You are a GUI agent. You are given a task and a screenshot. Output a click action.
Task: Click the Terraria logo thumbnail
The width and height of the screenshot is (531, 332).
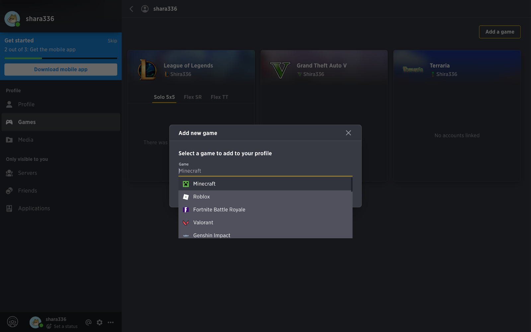point(413,69)
